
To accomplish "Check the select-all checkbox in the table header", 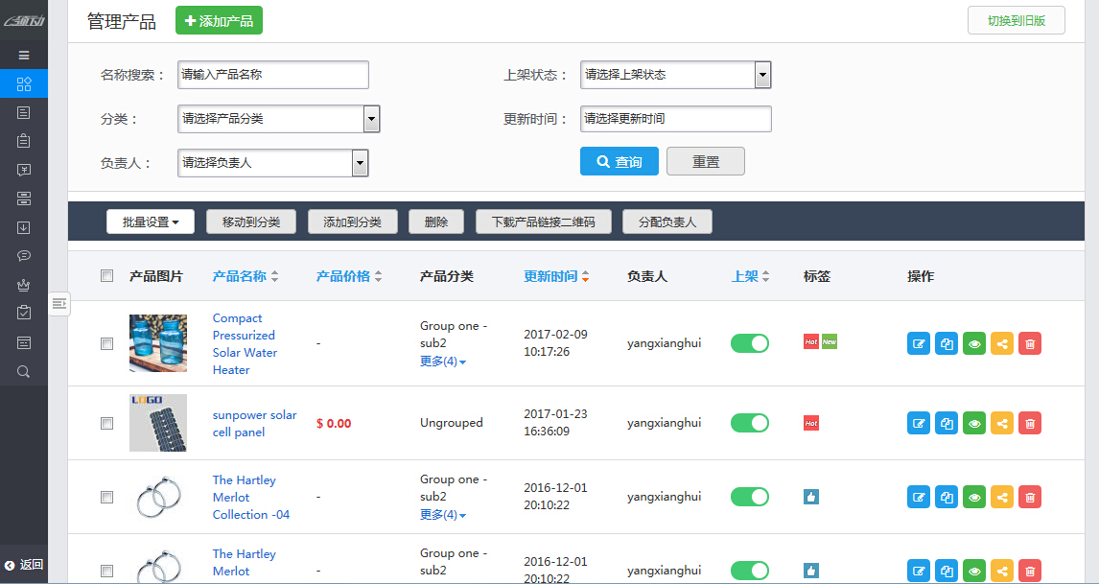I will point(106,275).
